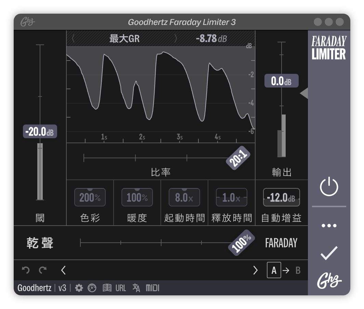Toggle the plugin power button
The height and width of the screenshot is (309, 364).
[329, 187]
